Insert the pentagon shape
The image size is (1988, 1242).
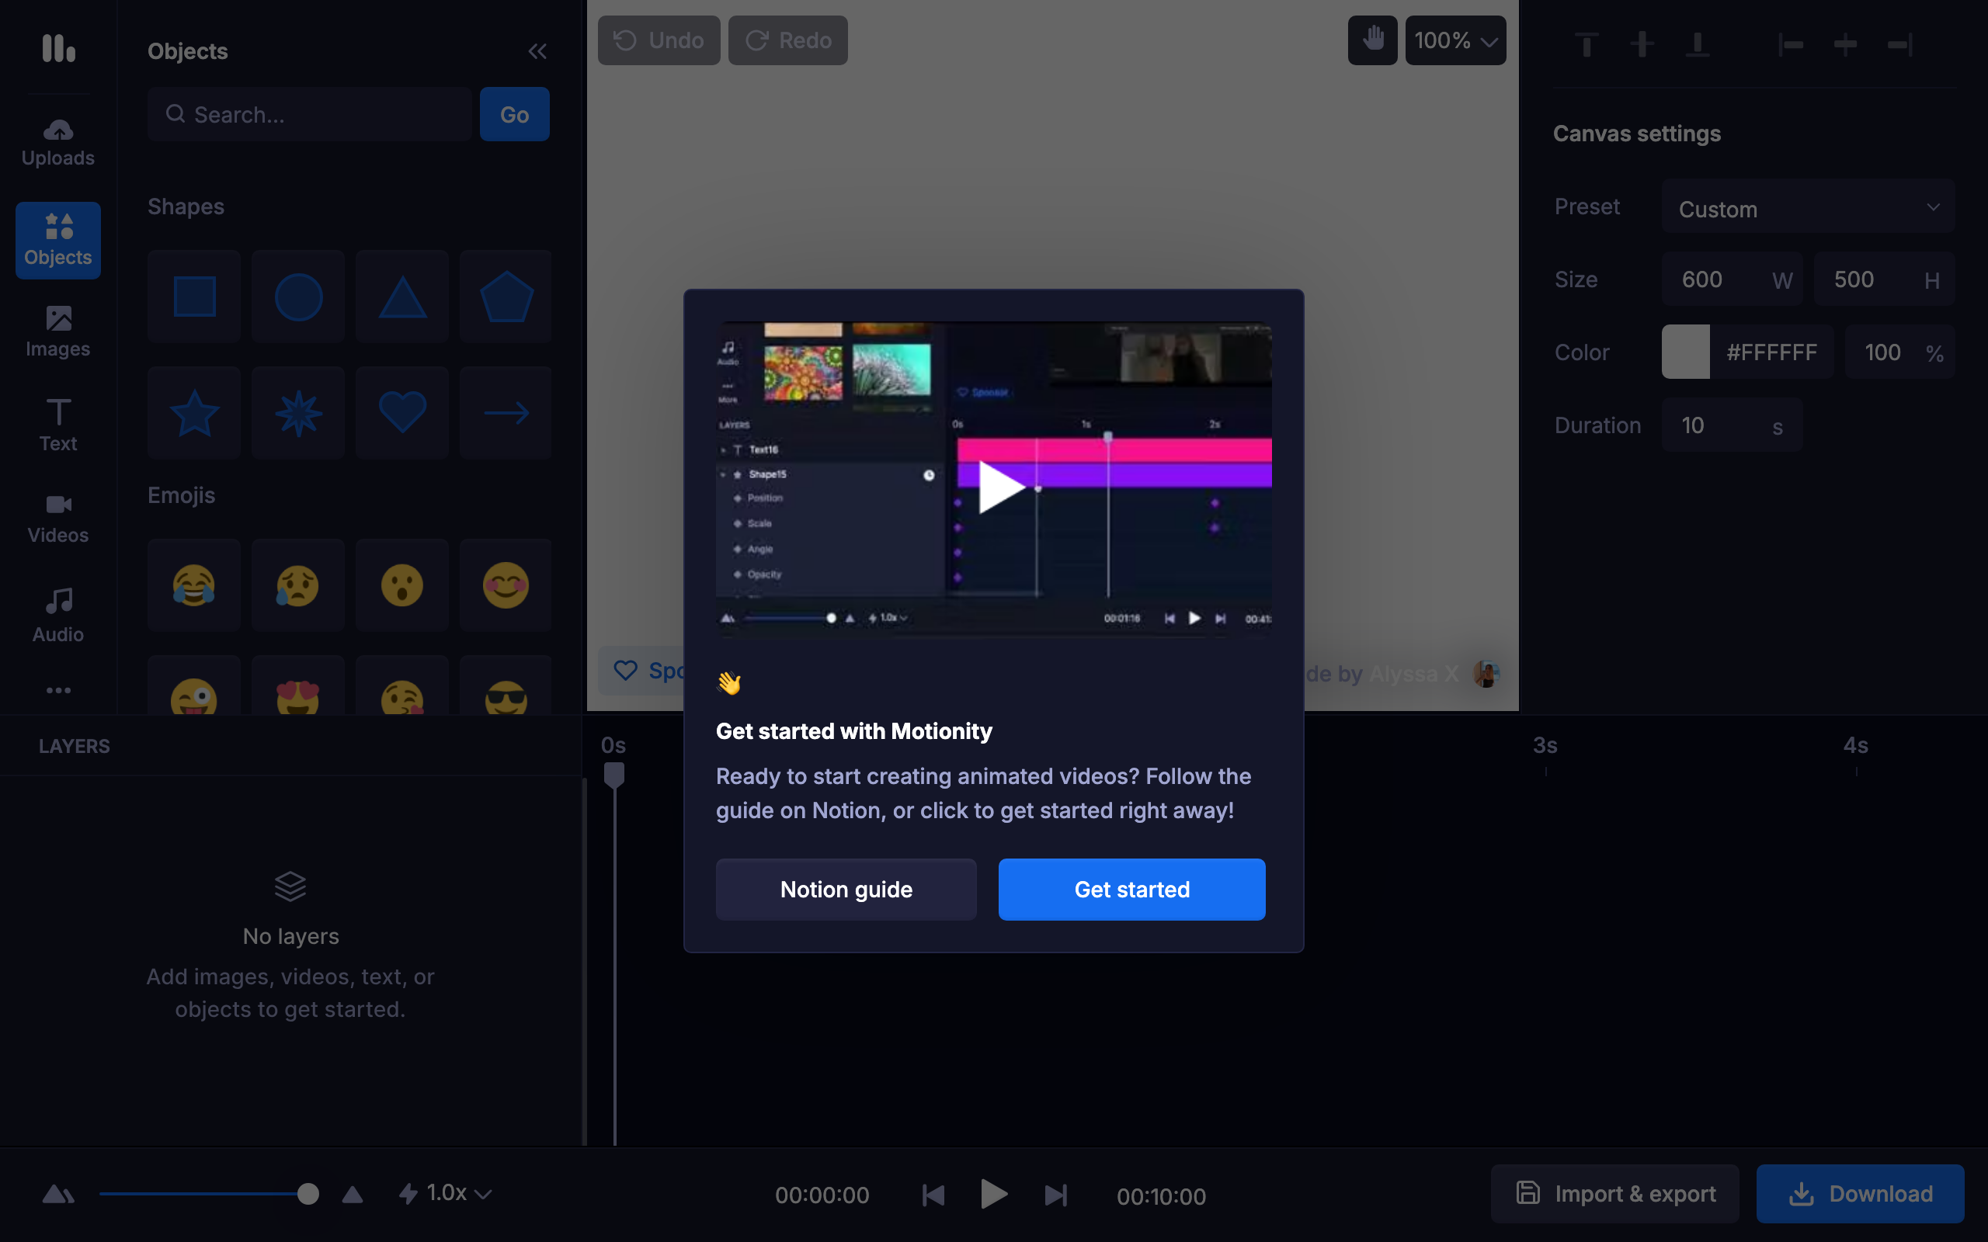(506, 297)
